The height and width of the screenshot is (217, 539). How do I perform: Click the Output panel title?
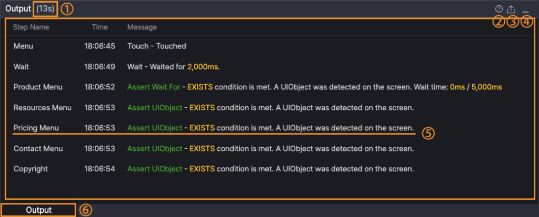tap(18, 9)
